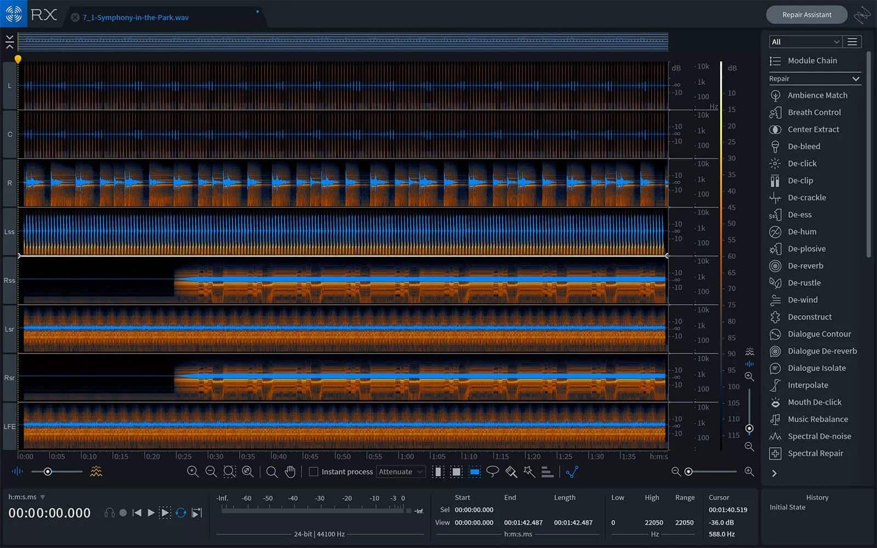
Task: Open the De-reverb module
Action: 796,266
